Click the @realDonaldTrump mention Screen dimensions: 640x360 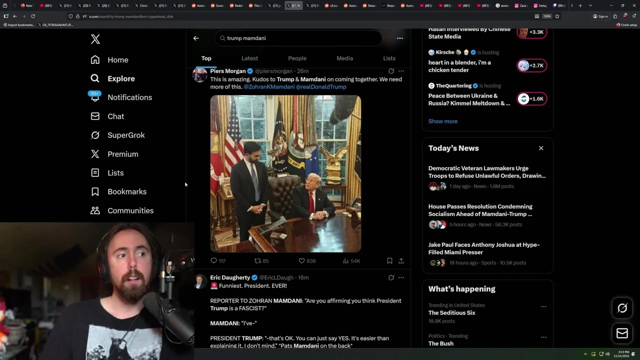[321, 87]
